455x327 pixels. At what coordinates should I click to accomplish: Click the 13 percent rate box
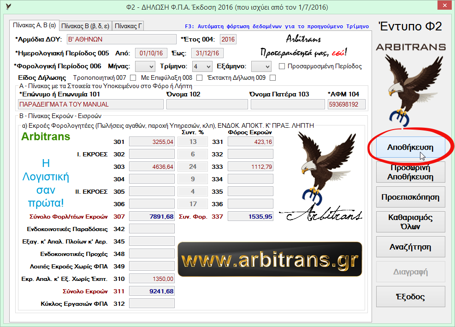[x=193, y=142]
